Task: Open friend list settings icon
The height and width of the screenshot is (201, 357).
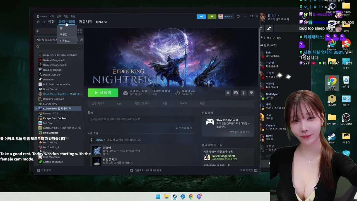Action: pyautogui.click(x=269, y=28)
